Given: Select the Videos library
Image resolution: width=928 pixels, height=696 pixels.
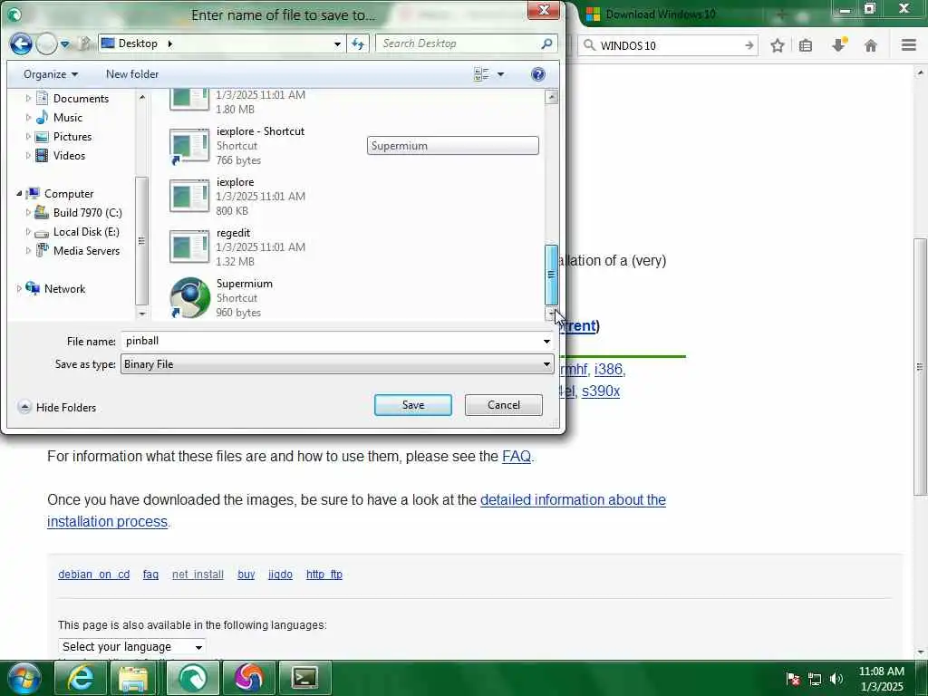Looking at the screenshot, I should pos(69,156).
